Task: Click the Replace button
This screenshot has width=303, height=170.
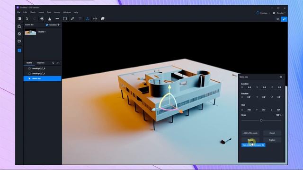Action: click(x=272, y=140)
